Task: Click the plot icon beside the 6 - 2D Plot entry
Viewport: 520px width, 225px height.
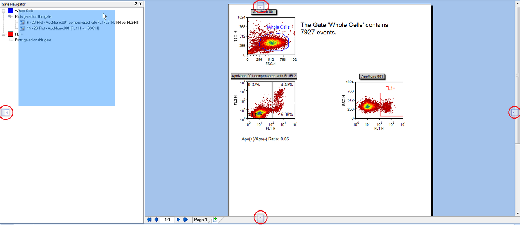Action: 22,23
